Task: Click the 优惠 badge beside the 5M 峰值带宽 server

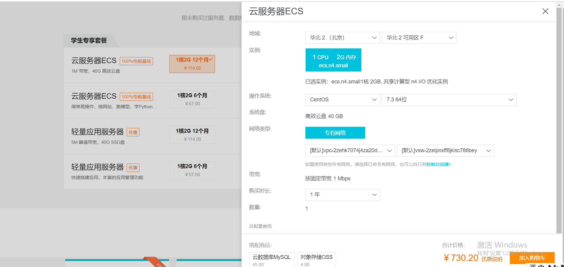Action: click(133, 132)
